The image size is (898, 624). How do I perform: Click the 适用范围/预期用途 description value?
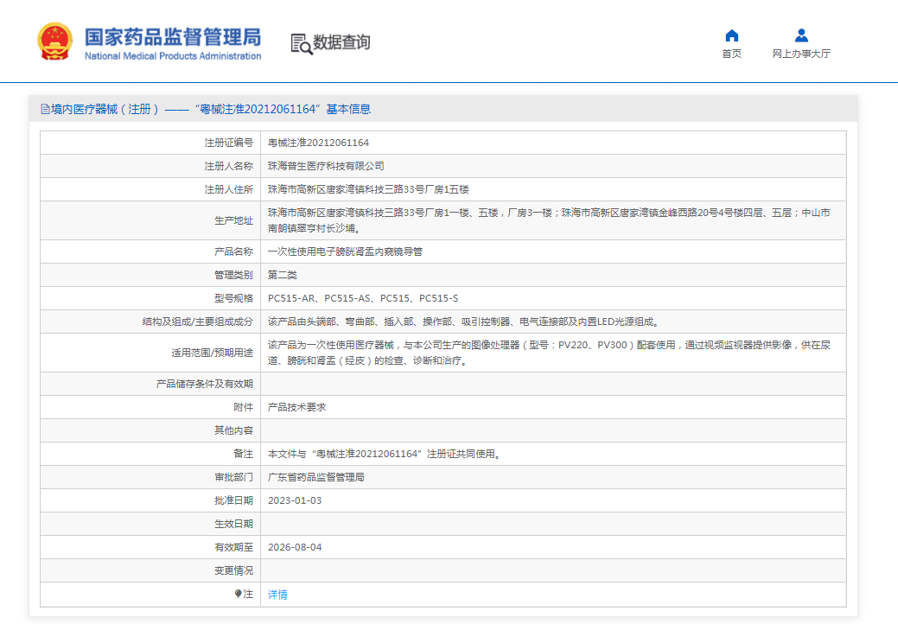click(x=549, y=353)
